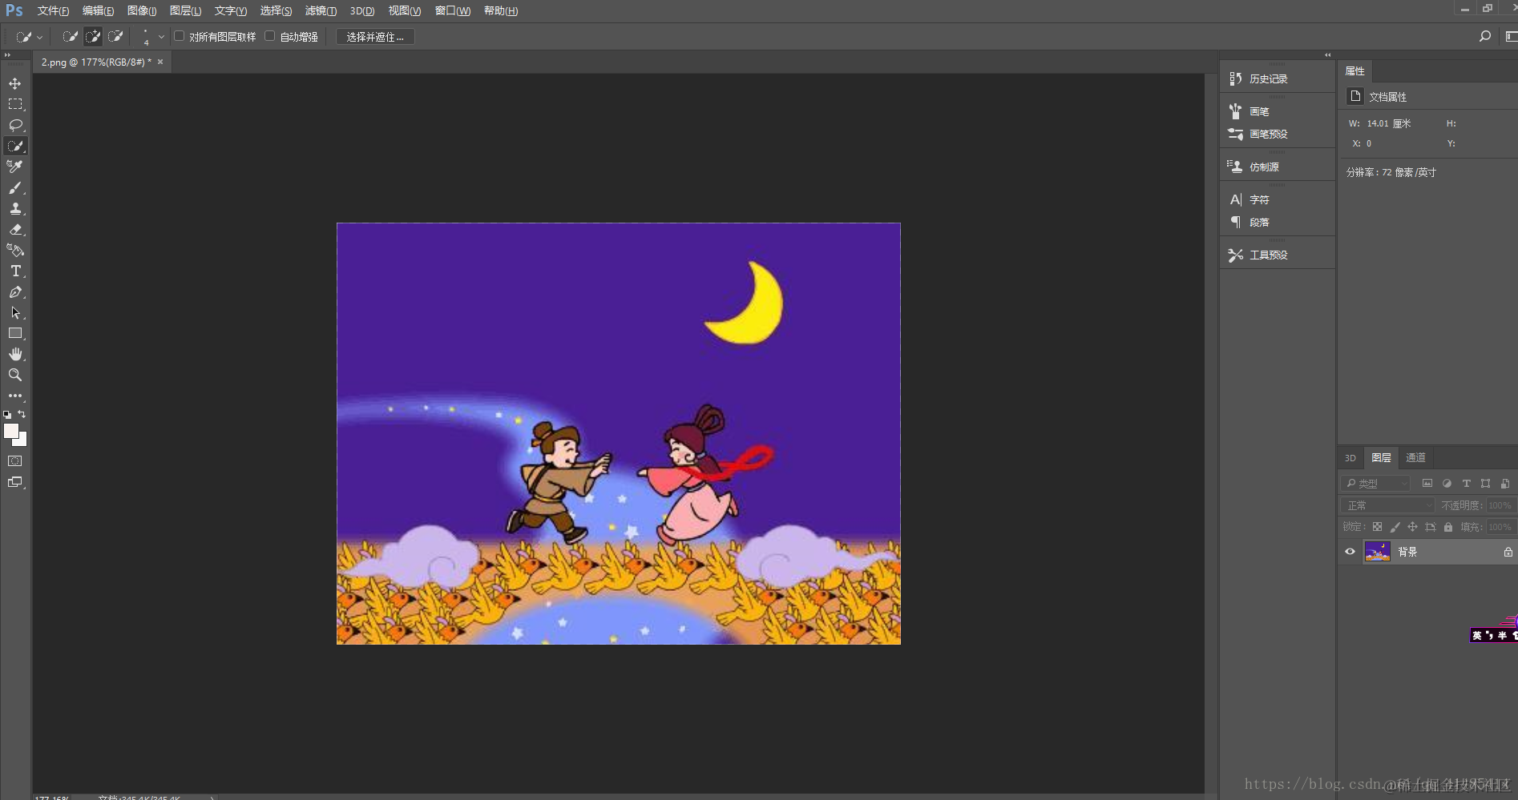Screen dimensions: 1518x800
Task: Select the Clone Stamp tool
Action: click(x=15, y=208)
